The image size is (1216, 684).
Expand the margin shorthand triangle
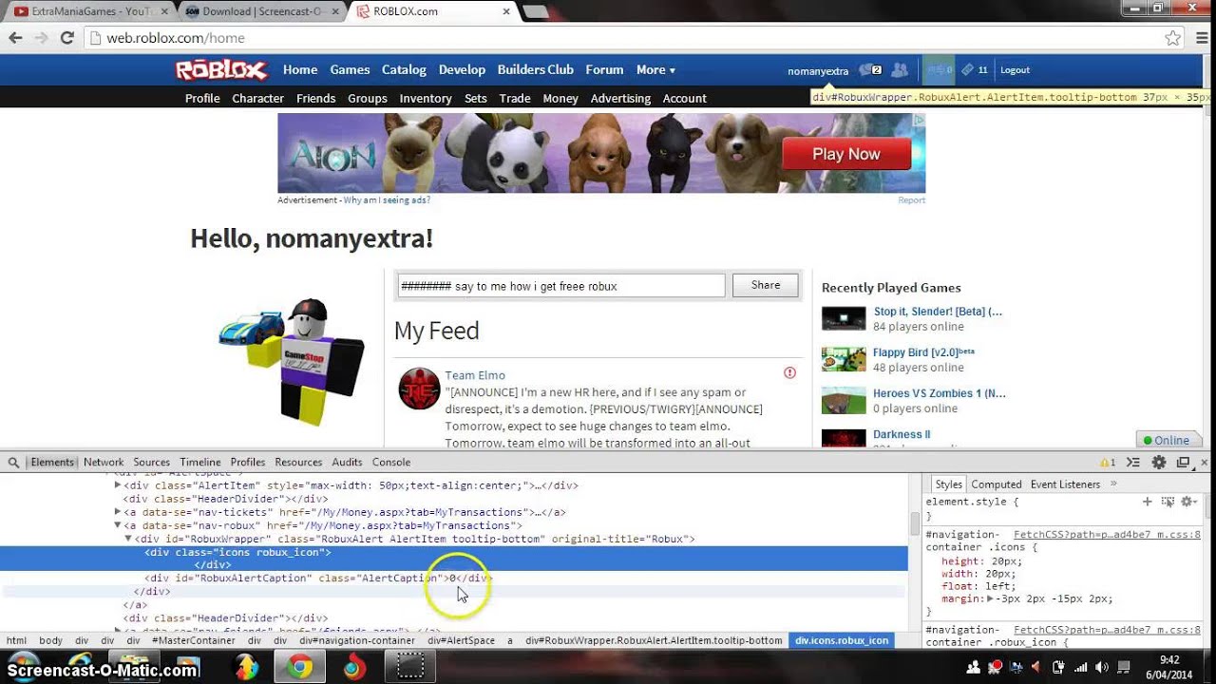click(990, 599)
